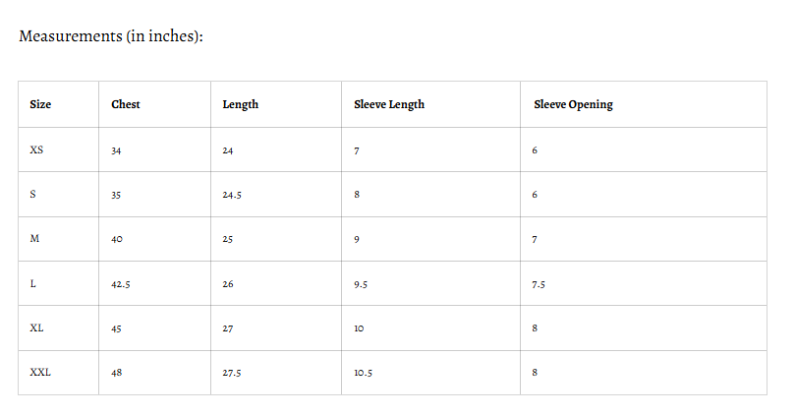
Task: Select the chest value 45 for XL
Action: tap(116, 328)
